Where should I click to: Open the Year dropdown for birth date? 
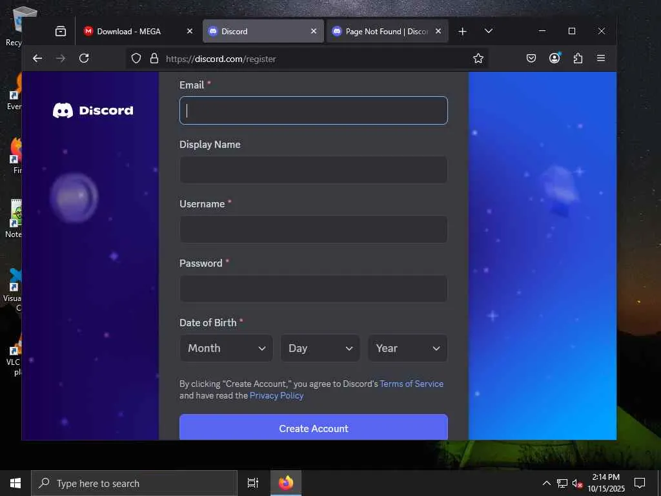pyautogui.click(x=408, y=348)
